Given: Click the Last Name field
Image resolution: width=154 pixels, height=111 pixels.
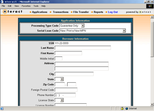Looking at the screenshot, I should click(x=83, y=48).
